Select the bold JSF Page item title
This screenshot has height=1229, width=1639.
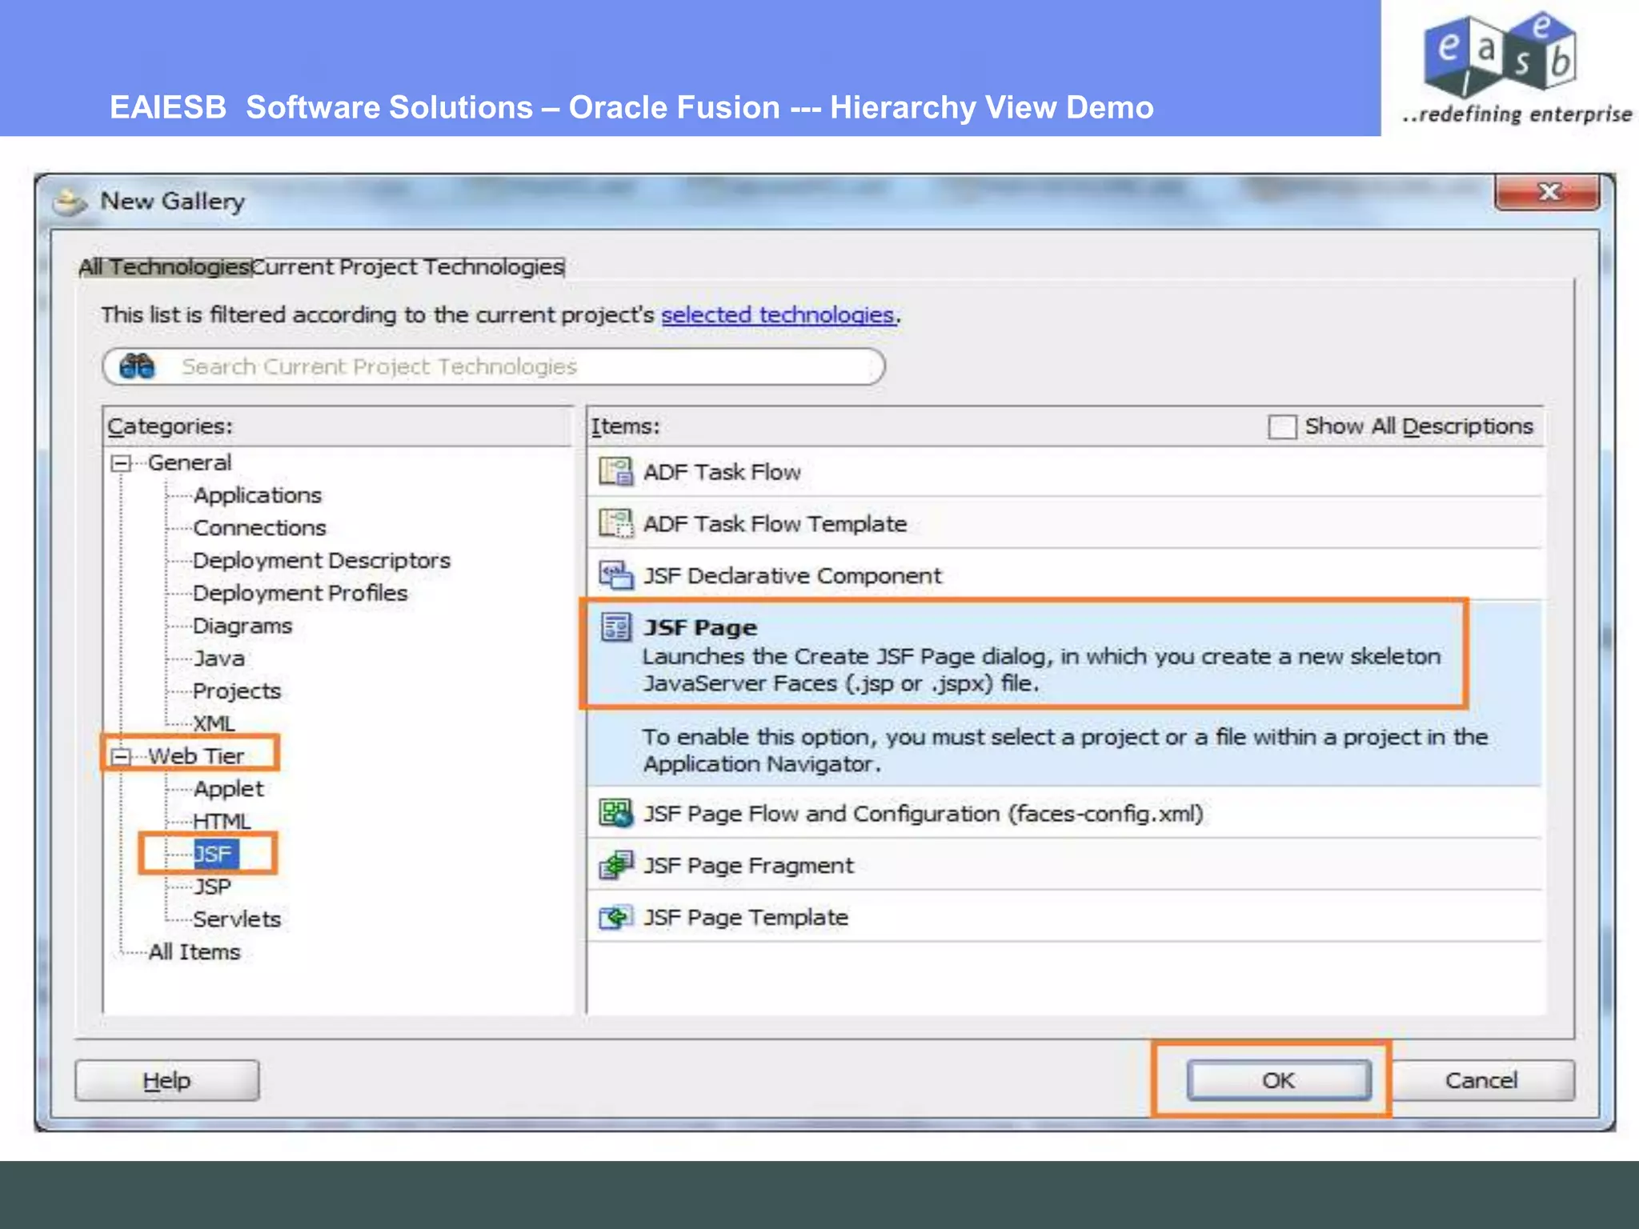pos(700,628)
